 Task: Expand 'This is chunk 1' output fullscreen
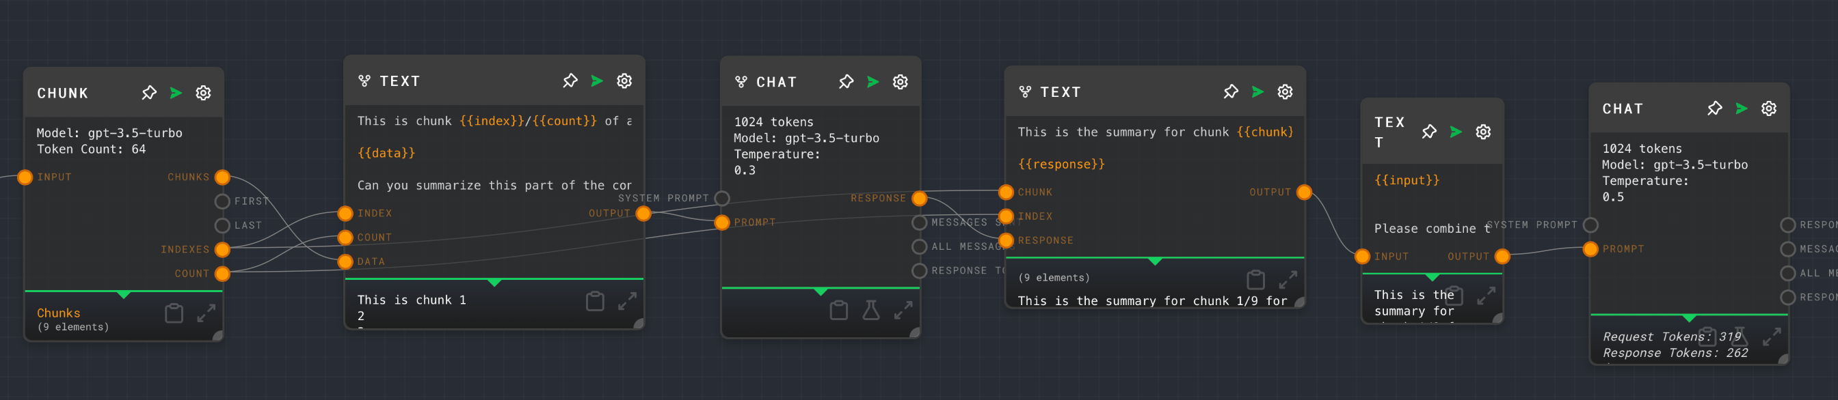627,301
